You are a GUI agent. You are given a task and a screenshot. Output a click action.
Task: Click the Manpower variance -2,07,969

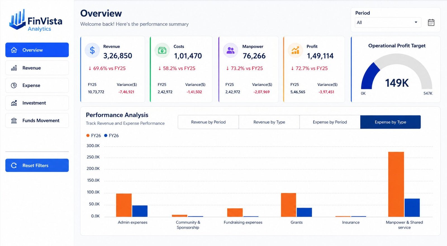[261, 92]
